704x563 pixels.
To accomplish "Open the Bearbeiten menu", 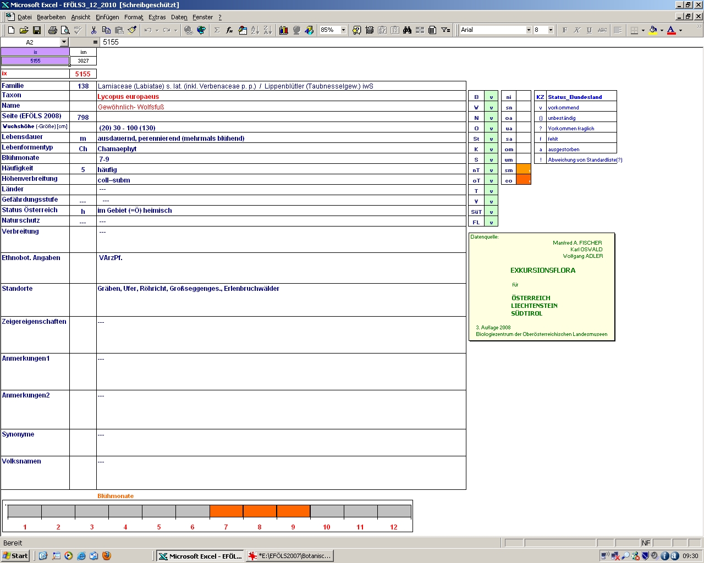I will click(x=51, y=17).
